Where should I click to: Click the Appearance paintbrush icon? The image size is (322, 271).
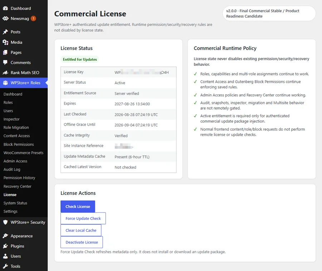(x=5, y=236)
